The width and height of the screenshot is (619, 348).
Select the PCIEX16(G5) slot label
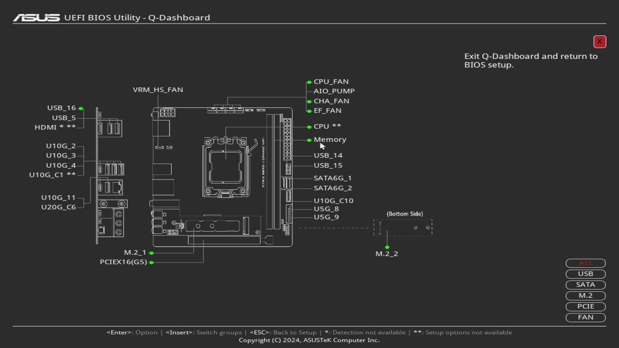click(123, 262)
